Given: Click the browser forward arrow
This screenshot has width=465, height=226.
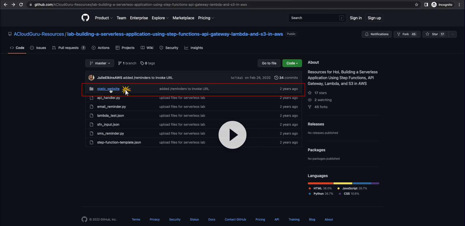Looking at the screenshot, I should (x=13, y=5).
